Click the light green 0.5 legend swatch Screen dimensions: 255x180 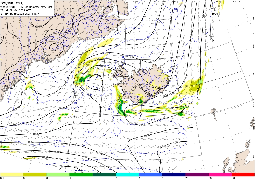(58, 174)
